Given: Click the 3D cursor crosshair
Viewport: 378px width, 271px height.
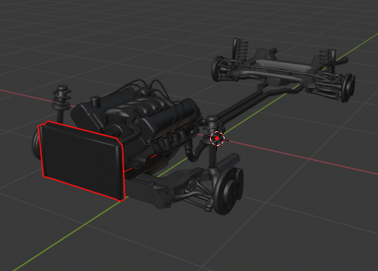Looking at the screenshot, I should click(217, 138).
